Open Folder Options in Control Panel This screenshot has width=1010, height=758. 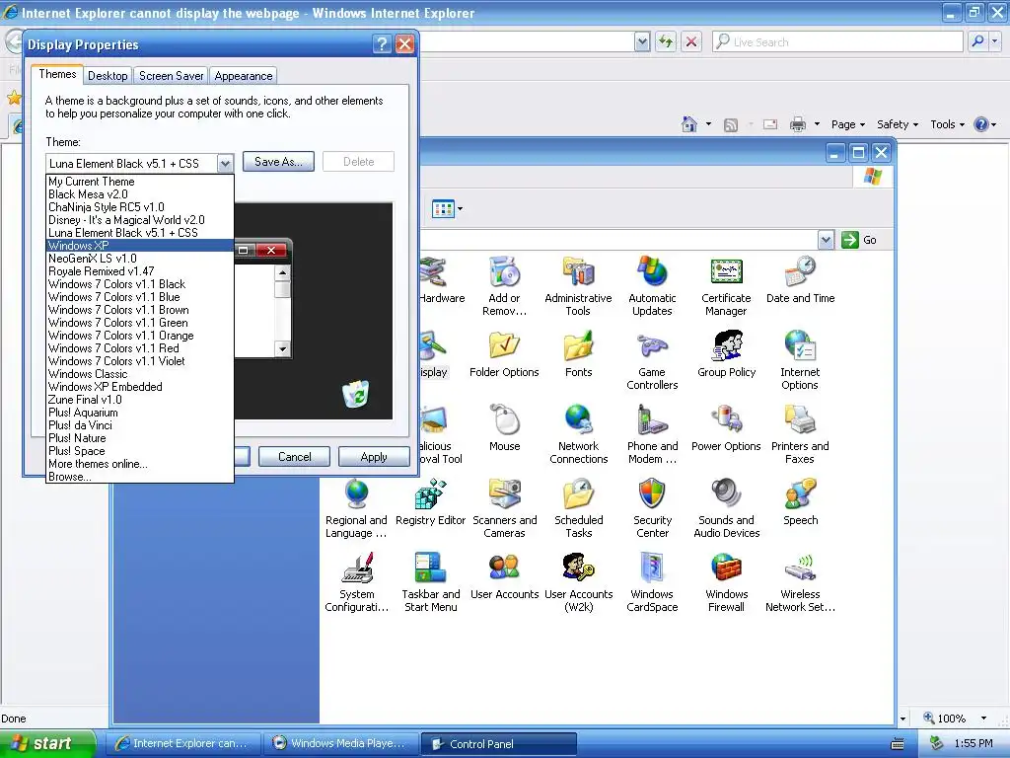(504, 353)
